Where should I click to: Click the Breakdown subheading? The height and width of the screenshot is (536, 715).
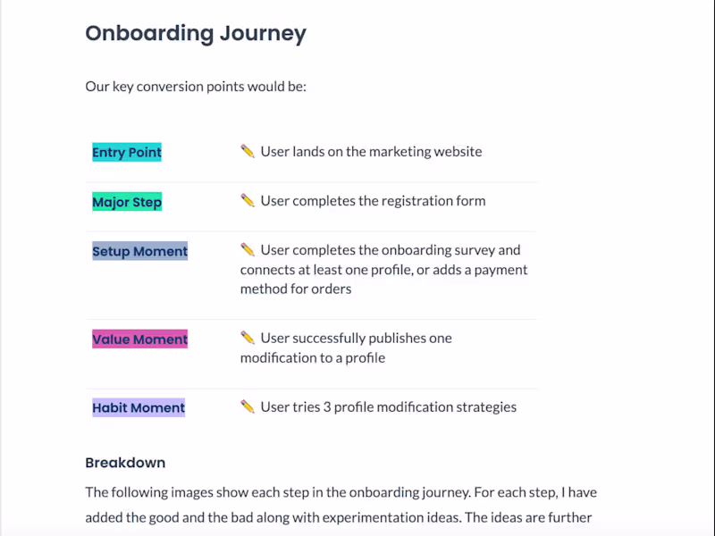tap(125, 463)
